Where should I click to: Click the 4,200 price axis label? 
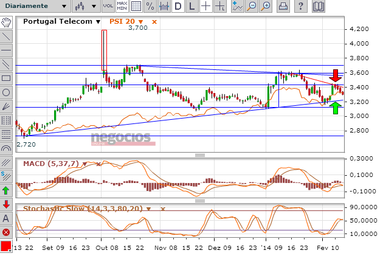pyautogui.click(x=359, y=29)
